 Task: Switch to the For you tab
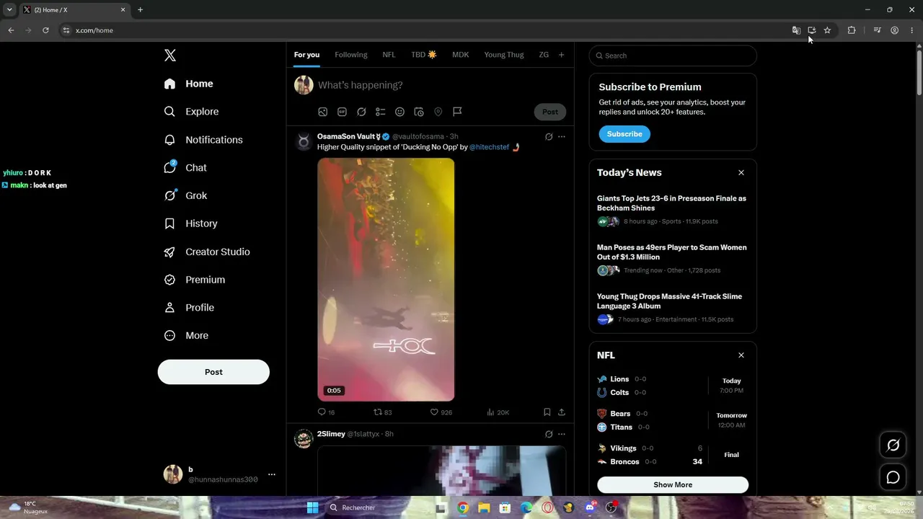coord(306,55)
